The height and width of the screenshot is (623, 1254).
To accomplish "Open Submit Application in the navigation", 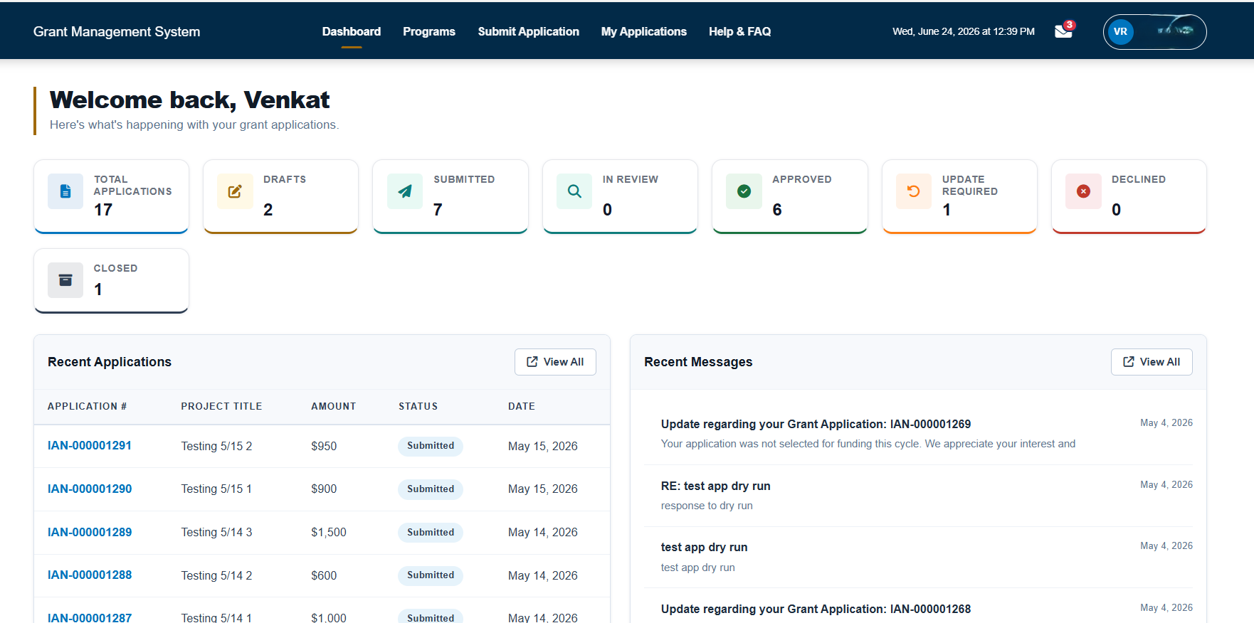I will (528, 31).
